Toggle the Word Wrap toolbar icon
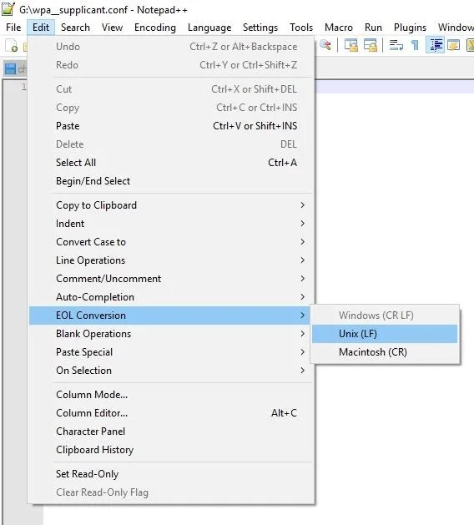 (x=396, y=45)
